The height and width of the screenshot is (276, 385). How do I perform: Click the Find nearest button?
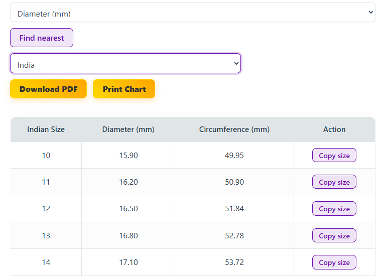pyautogui.click(x=42, y=38)
